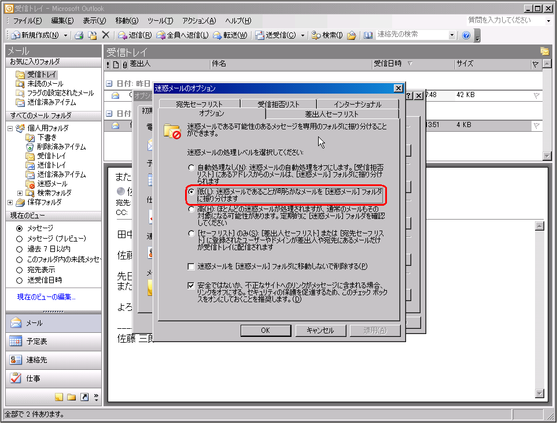The height and width of the screenshot is (423, 557).
Task: Switch to Safe Senders (差出人セーフリスト) tab
Action: [x=332, y=114]
